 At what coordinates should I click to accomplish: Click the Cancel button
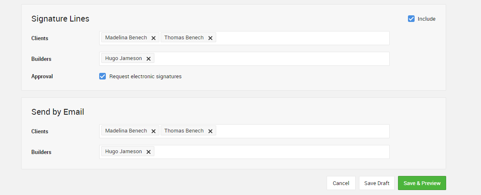pos(341,183)
